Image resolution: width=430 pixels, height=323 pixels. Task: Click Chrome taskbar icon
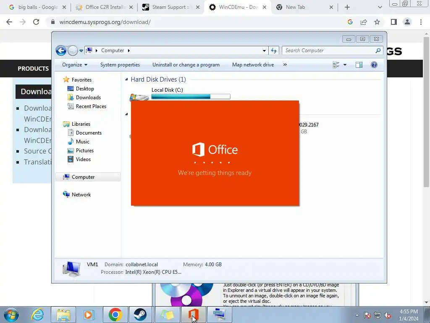[x=115, y=315]
